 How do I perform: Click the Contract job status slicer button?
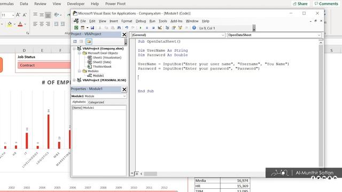point(44,65)
